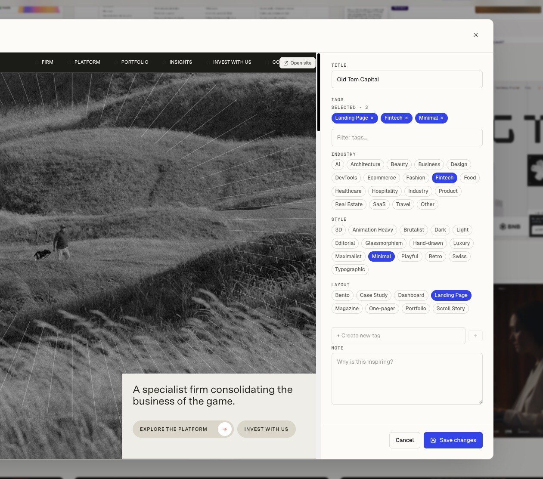Screen dimensions: 543x479
Task: Toggle the Hospitality tag
Action: tap(385, 191)
